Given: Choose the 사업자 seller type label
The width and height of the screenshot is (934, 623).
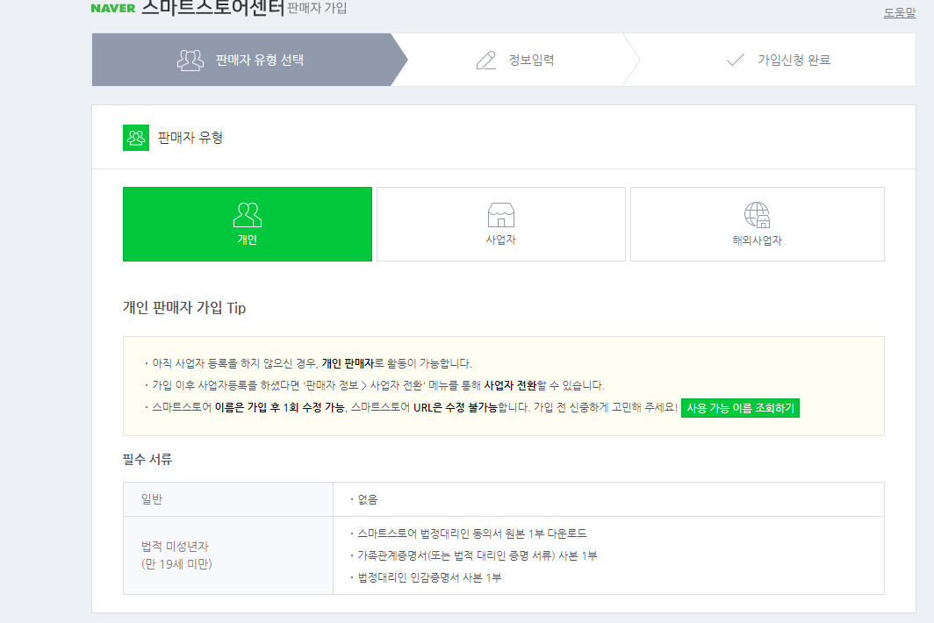Looking at the screenshot, I should 501,240.
